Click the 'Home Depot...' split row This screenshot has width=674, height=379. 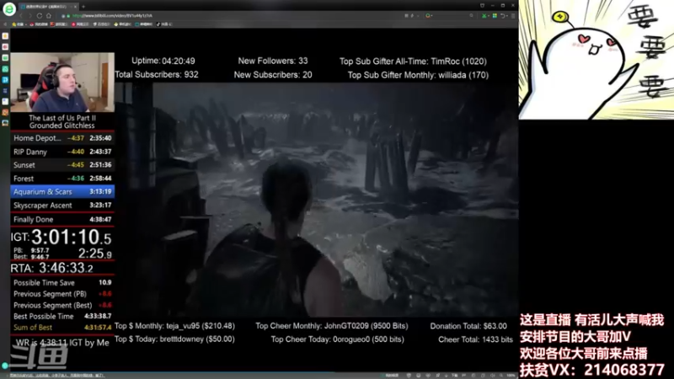[62, 138]
